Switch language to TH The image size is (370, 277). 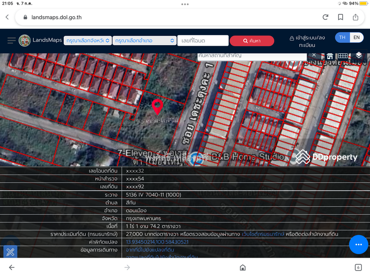click(x=342, y=37)
